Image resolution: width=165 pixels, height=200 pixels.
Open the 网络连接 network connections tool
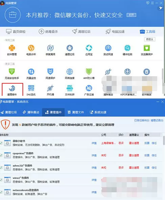70,74
